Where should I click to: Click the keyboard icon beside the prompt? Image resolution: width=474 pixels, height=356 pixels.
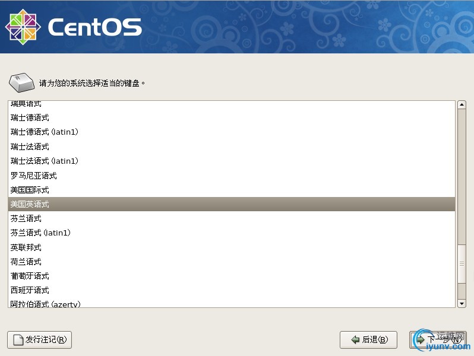tap(22, 82)
